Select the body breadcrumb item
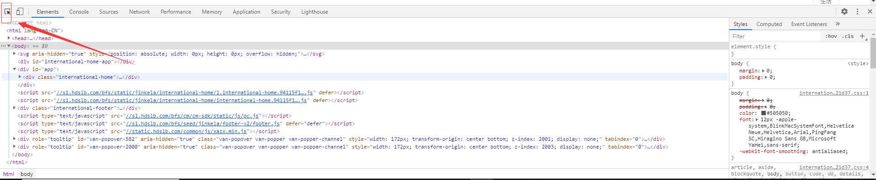The height and width of the screenshot is (180, 876). (x=27, y=174)
